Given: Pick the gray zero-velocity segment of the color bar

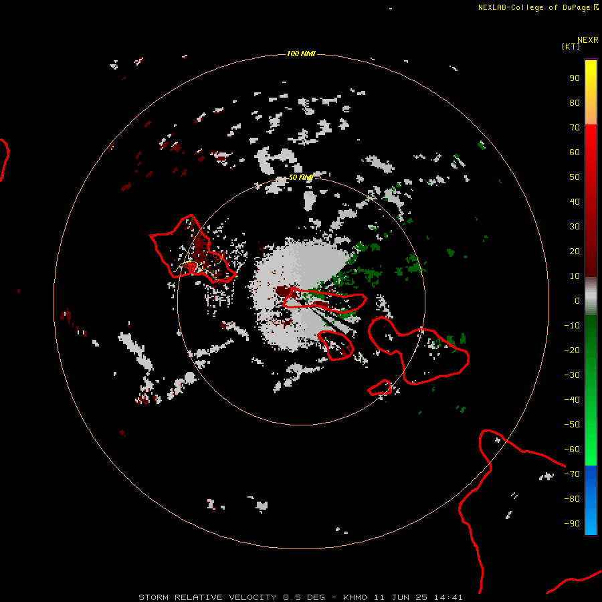Looking at the screenshot, I should point(591,296).
